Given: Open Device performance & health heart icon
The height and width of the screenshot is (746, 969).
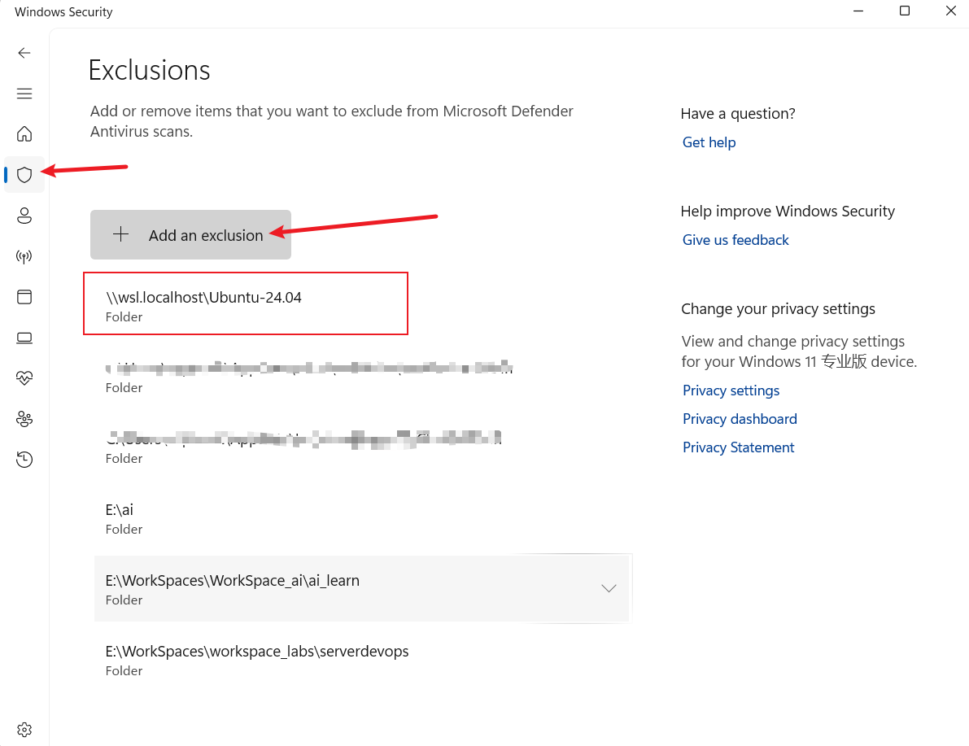Looking at the screenshot, I should (x=24, y=378).
